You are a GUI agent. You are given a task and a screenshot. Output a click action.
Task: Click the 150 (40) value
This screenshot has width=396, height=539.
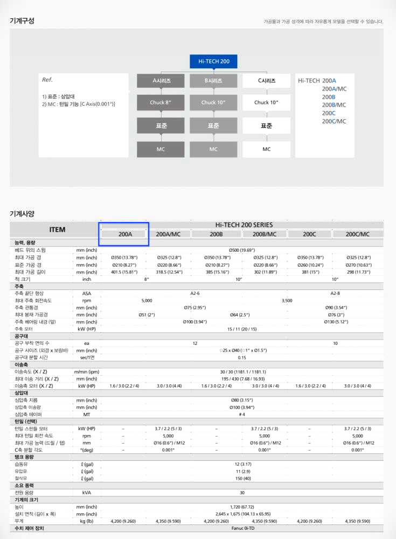243,479
